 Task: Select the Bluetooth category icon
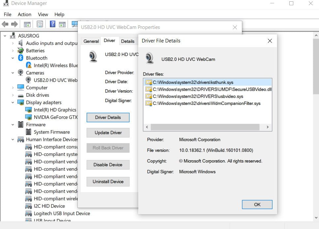(x=20, y=58)
